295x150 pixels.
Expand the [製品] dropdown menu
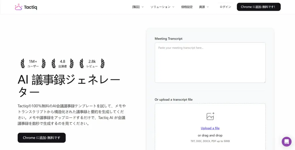(x=138, y=7)
